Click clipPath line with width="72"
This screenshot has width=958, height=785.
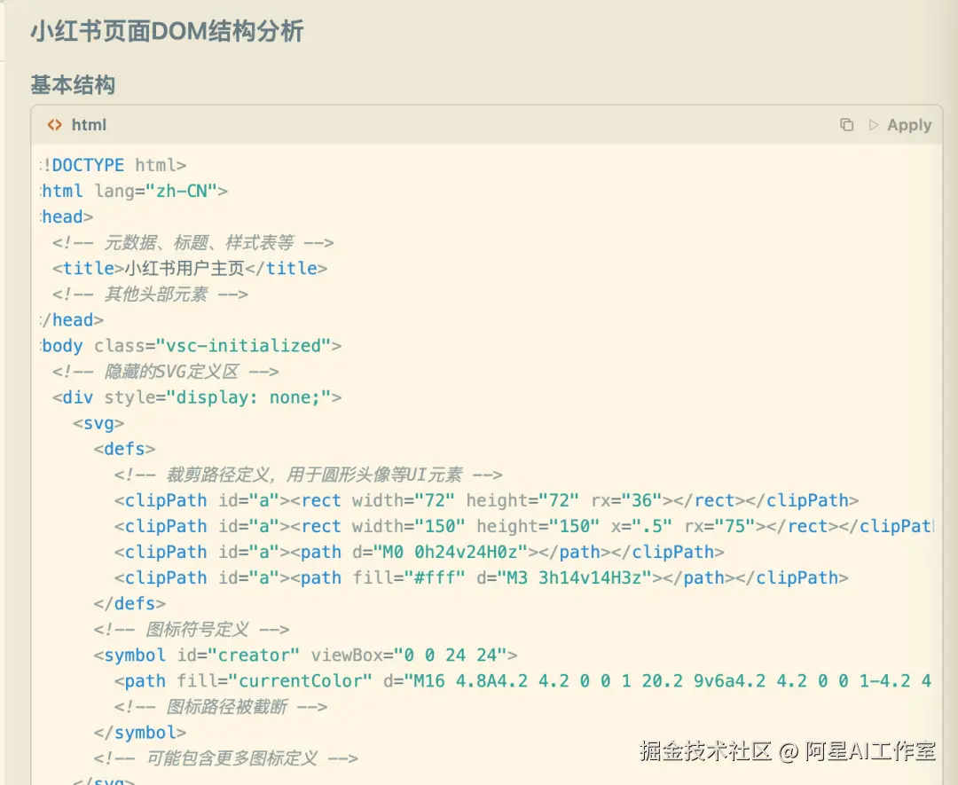pyautogui.click(x=486, y=500)
